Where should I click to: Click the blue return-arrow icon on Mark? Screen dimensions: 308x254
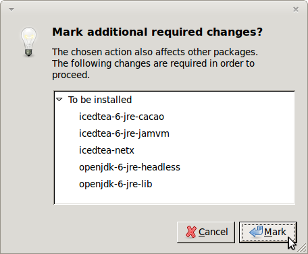[x=256, y=232]
